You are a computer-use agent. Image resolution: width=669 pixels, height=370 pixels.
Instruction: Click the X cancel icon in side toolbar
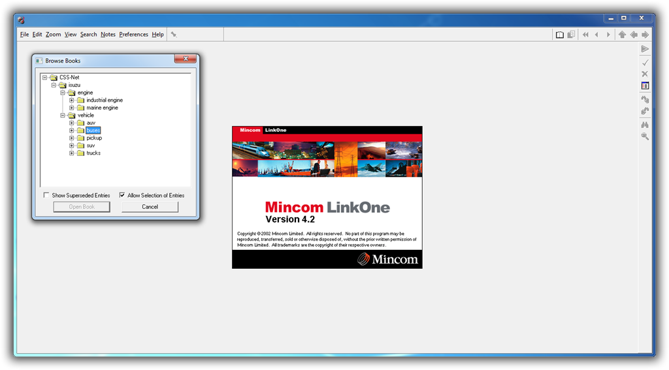(x=645, y=74)
